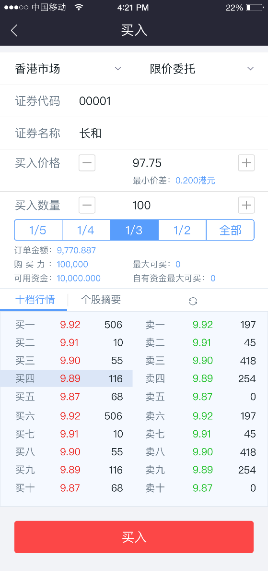The width and height of the screenshot is (268, 571).
Task: Open the 香港市场 market dropdown
Action: click(x=67, y=69)
